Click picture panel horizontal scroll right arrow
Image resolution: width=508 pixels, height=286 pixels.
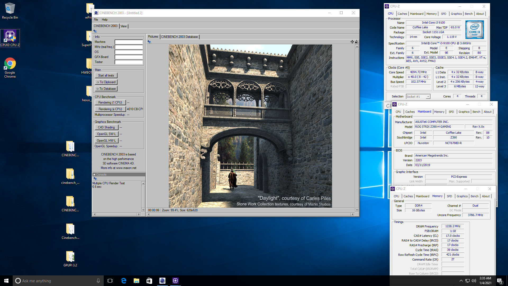click(352, 214)
